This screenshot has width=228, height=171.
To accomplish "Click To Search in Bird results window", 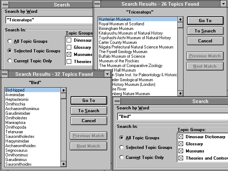I will (x=89, y=111).
